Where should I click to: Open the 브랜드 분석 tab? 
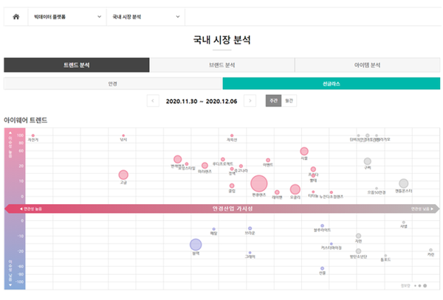point(221,65)
